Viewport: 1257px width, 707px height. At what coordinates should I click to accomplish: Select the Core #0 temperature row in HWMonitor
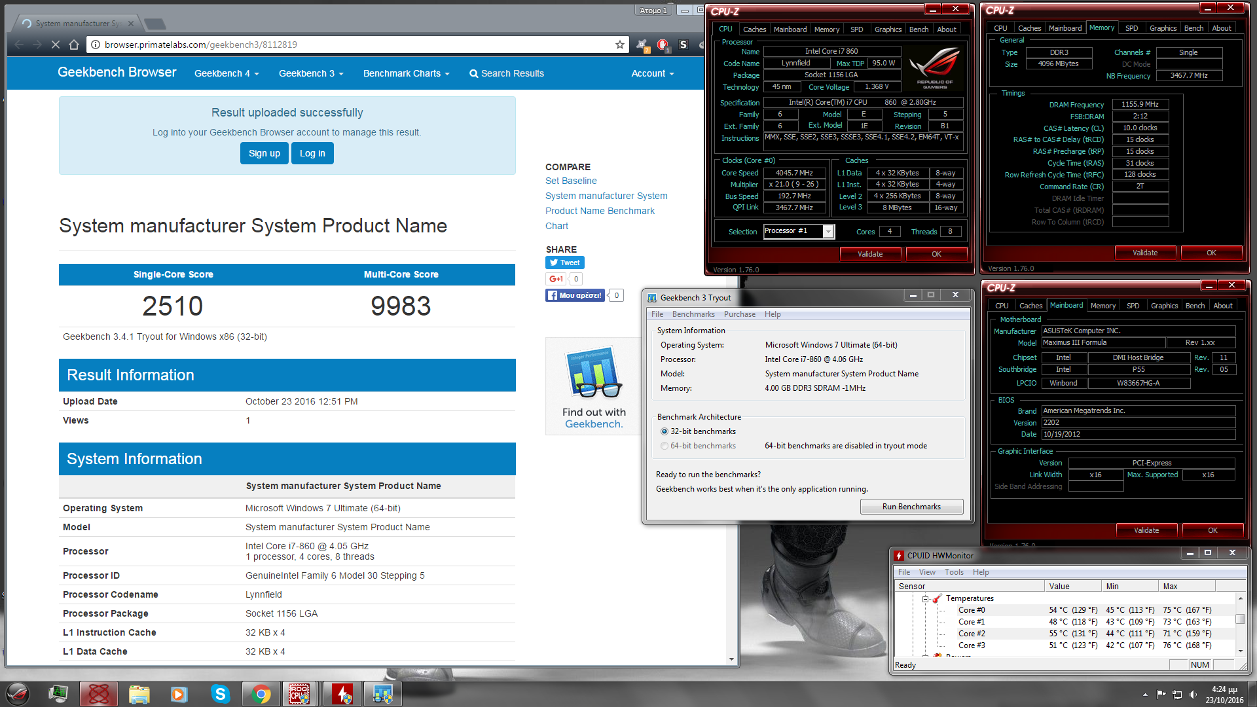1084,610
